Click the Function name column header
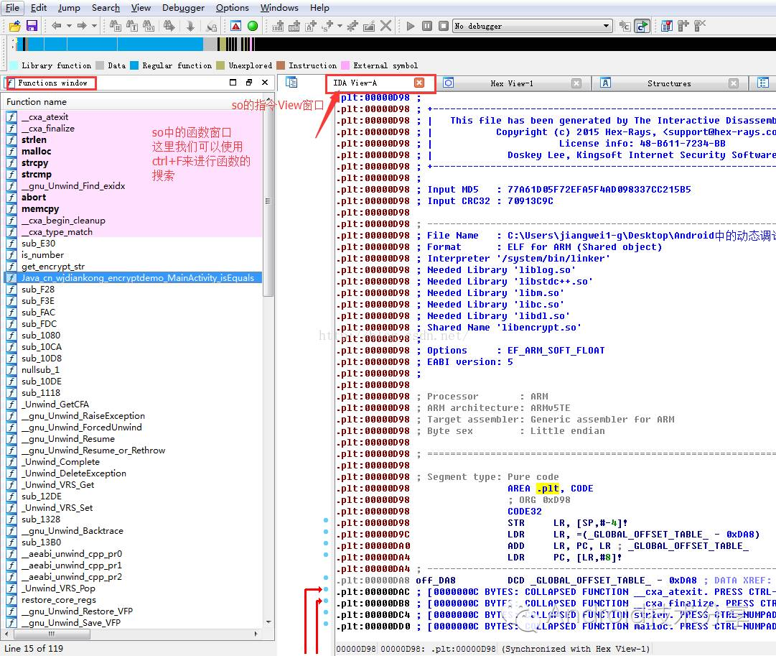This screenshot has height=656, width=776. (37, 101)
